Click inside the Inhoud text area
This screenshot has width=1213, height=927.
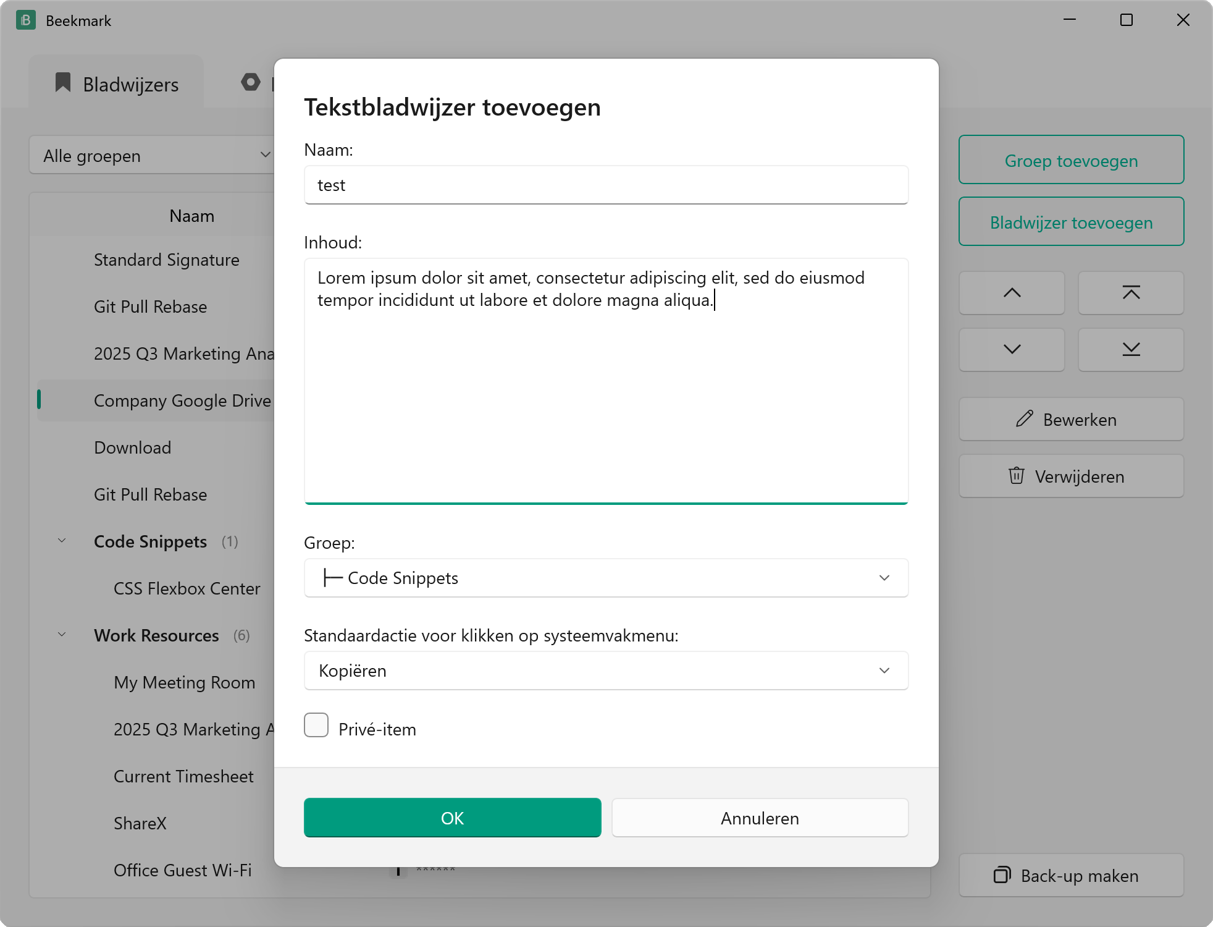[606, 381]
